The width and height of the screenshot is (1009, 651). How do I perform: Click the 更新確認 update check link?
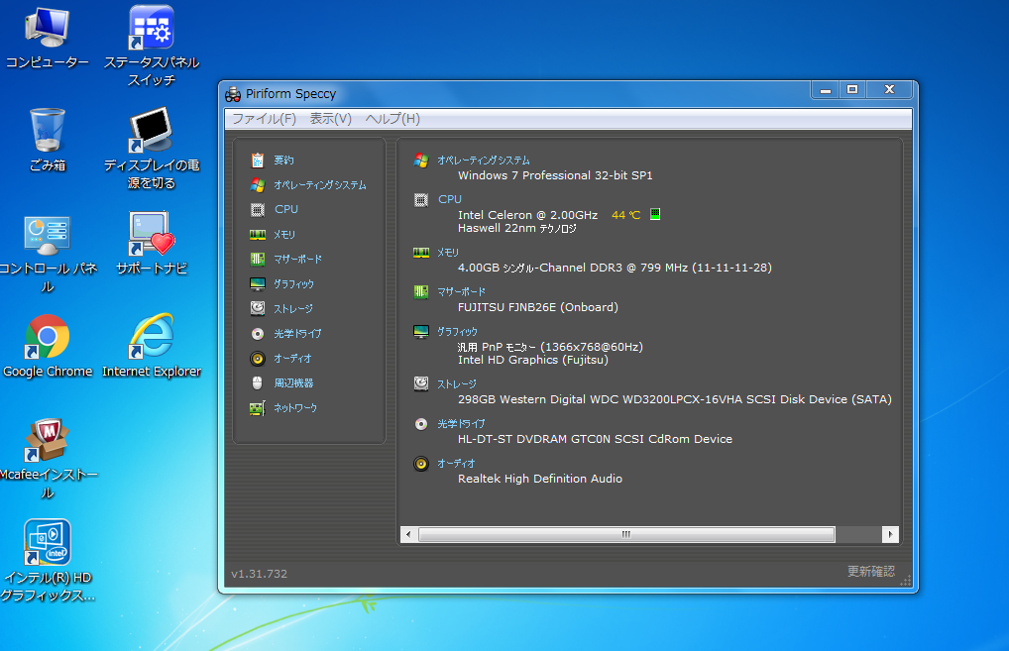(870, 572)
